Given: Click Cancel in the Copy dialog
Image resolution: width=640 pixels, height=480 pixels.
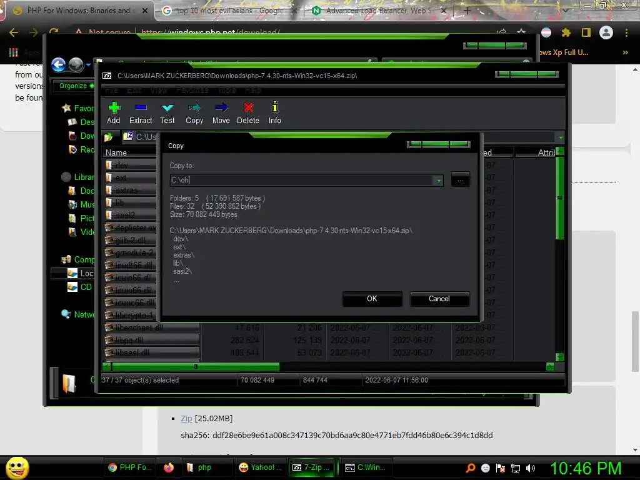Looking at the screenshot, I should click(x=439, y=299).
